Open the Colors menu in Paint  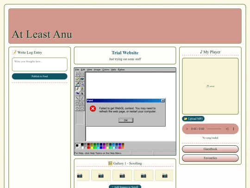[106, 70]
